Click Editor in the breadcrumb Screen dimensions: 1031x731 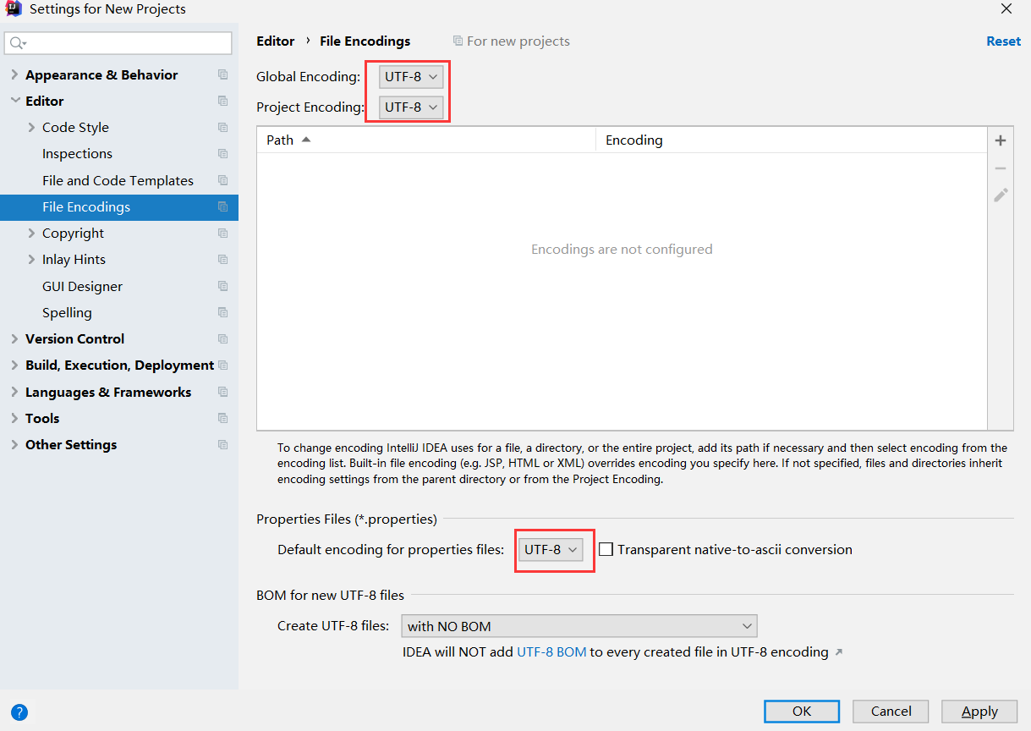[276, 41]
